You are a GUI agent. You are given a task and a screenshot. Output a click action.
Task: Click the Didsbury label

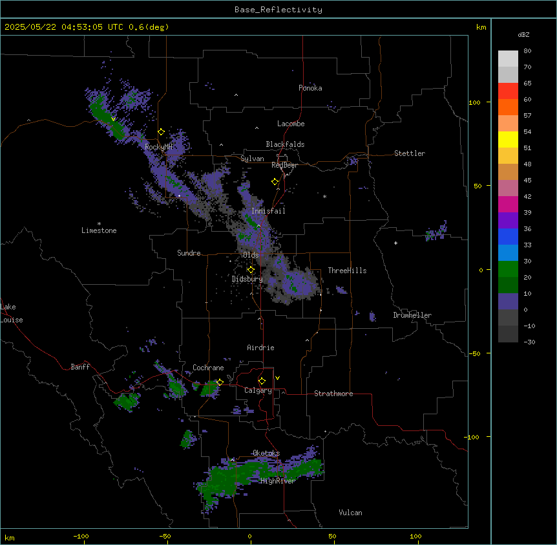[x=247, y=279]
